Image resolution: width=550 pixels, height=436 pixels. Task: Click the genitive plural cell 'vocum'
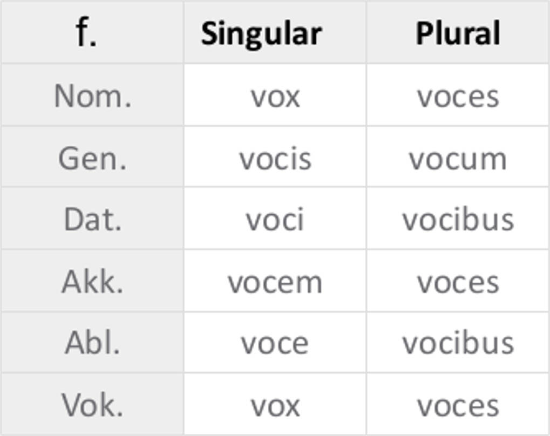click(x=458, y=159)
